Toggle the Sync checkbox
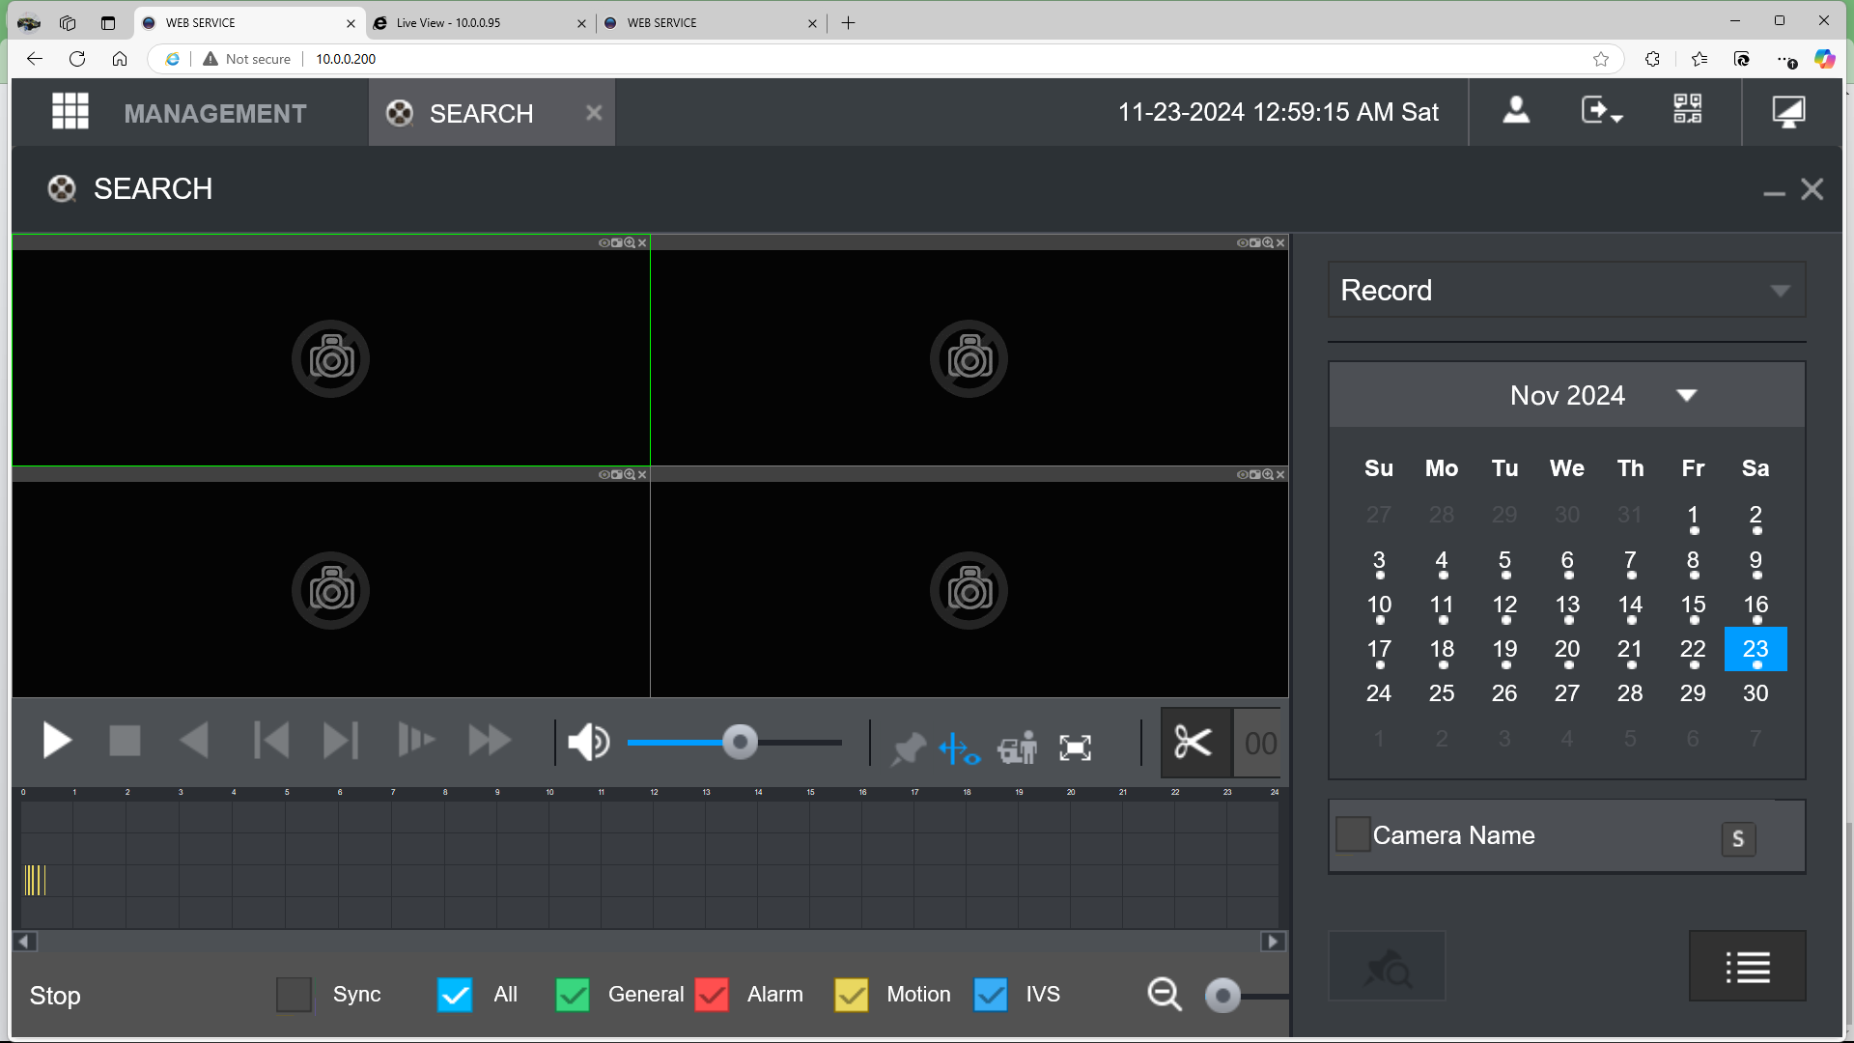Image resolution: width=1854 pixels, height=1043 pixels. point(294,995)
